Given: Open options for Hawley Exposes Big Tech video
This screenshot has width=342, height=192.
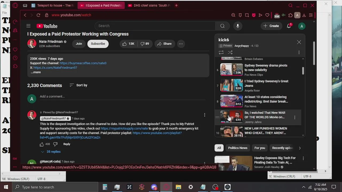Looking at the screenshot, I should tap(303, 158).
